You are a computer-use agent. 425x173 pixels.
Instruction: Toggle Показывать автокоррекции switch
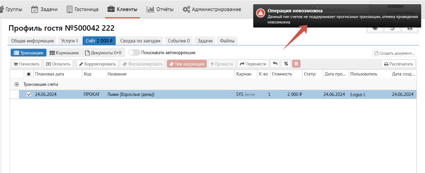[x=134, y=52]
